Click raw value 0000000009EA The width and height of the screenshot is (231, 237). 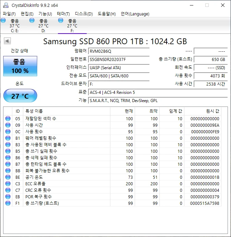(x=205, y=125)
